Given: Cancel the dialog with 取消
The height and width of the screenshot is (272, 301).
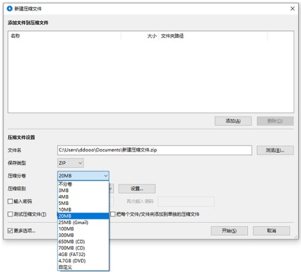Looking at the screenshot, I should [271, 231].
